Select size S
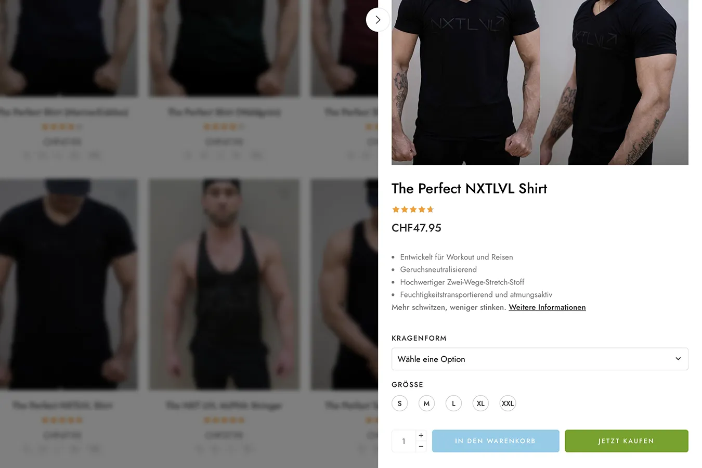Viewport: 702px width, 468px height. (x=399, y=404)
